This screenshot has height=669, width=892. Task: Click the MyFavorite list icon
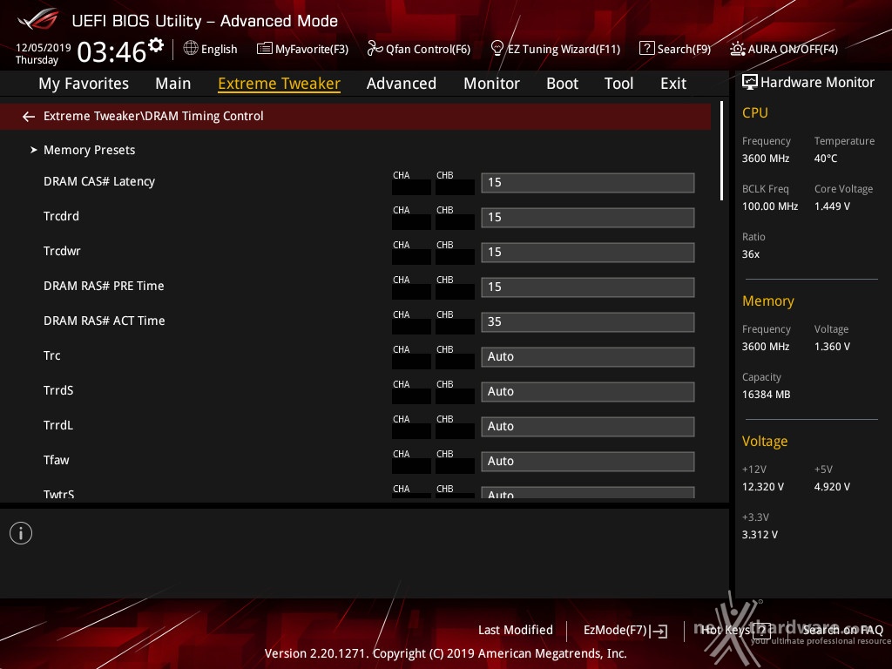[264, 49]
